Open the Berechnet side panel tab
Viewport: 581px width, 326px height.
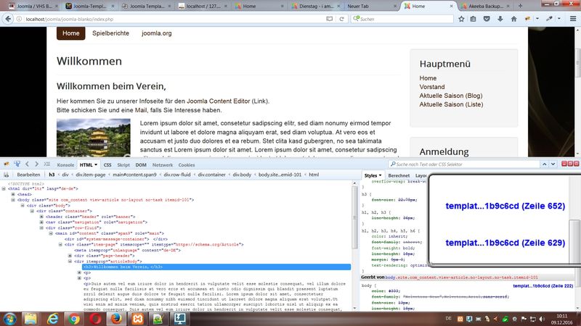[x=398, y=175]
